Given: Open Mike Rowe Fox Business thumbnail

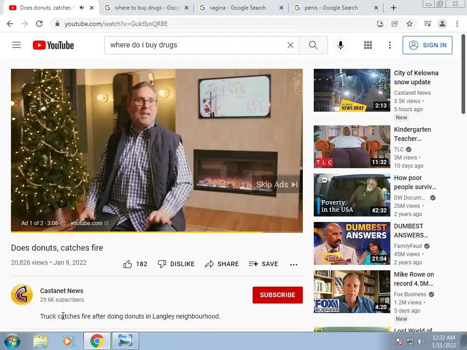Looking at the screenshot, I should click(352, 292).
